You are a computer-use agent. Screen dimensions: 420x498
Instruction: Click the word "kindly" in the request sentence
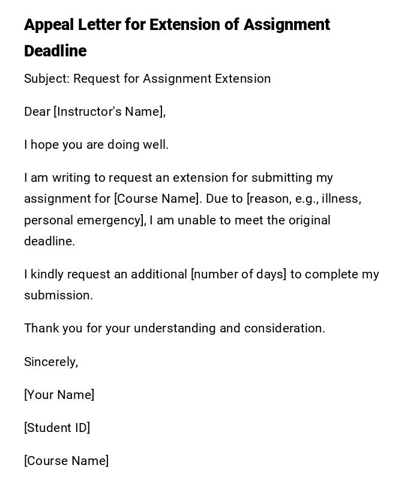pos(47,274)
